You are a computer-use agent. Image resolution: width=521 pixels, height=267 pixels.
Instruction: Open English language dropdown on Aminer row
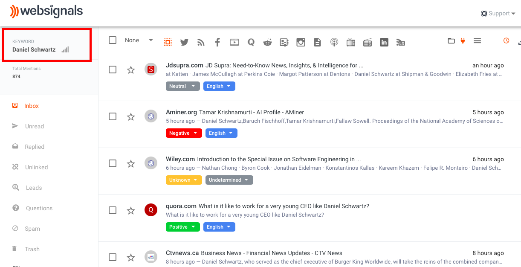click(221, 133)
